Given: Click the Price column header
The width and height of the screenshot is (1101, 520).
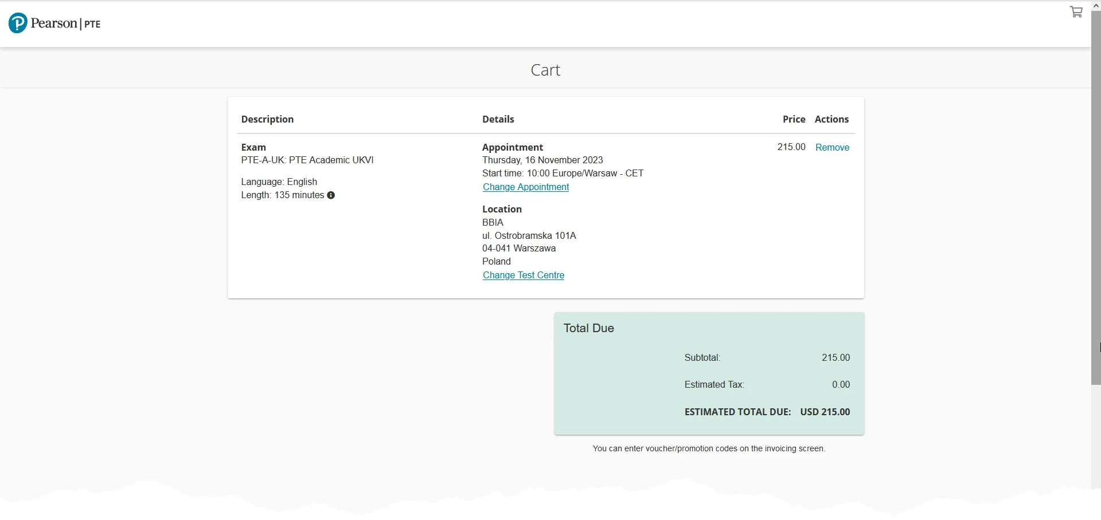Looking at the screenshot, I should [x=794, y=119].
